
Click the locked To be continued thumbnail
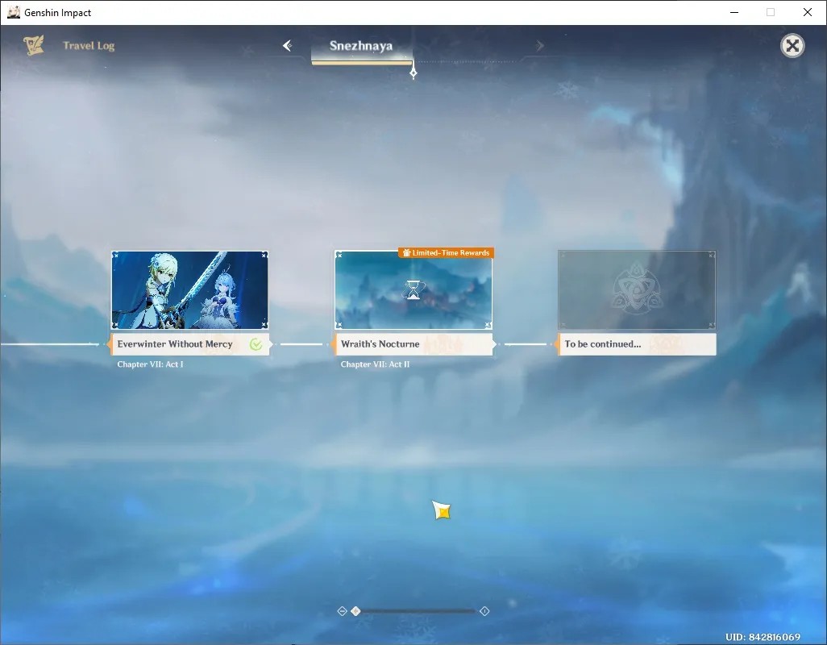(637, 290)
